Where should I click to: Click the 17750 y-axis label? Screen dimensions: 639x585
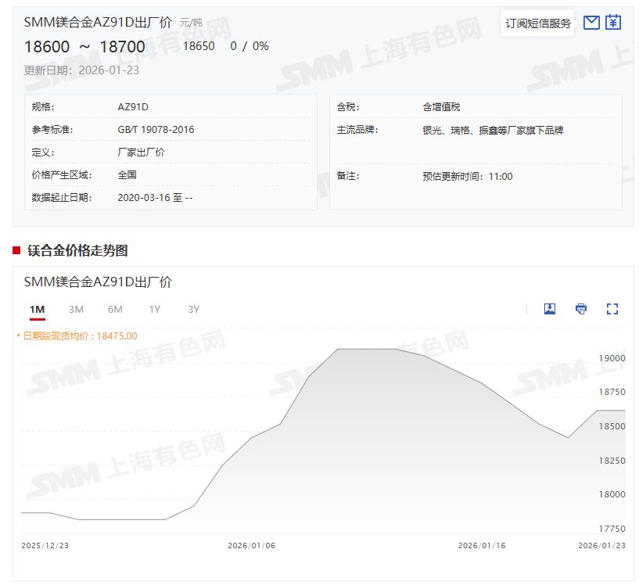point(612,529)
